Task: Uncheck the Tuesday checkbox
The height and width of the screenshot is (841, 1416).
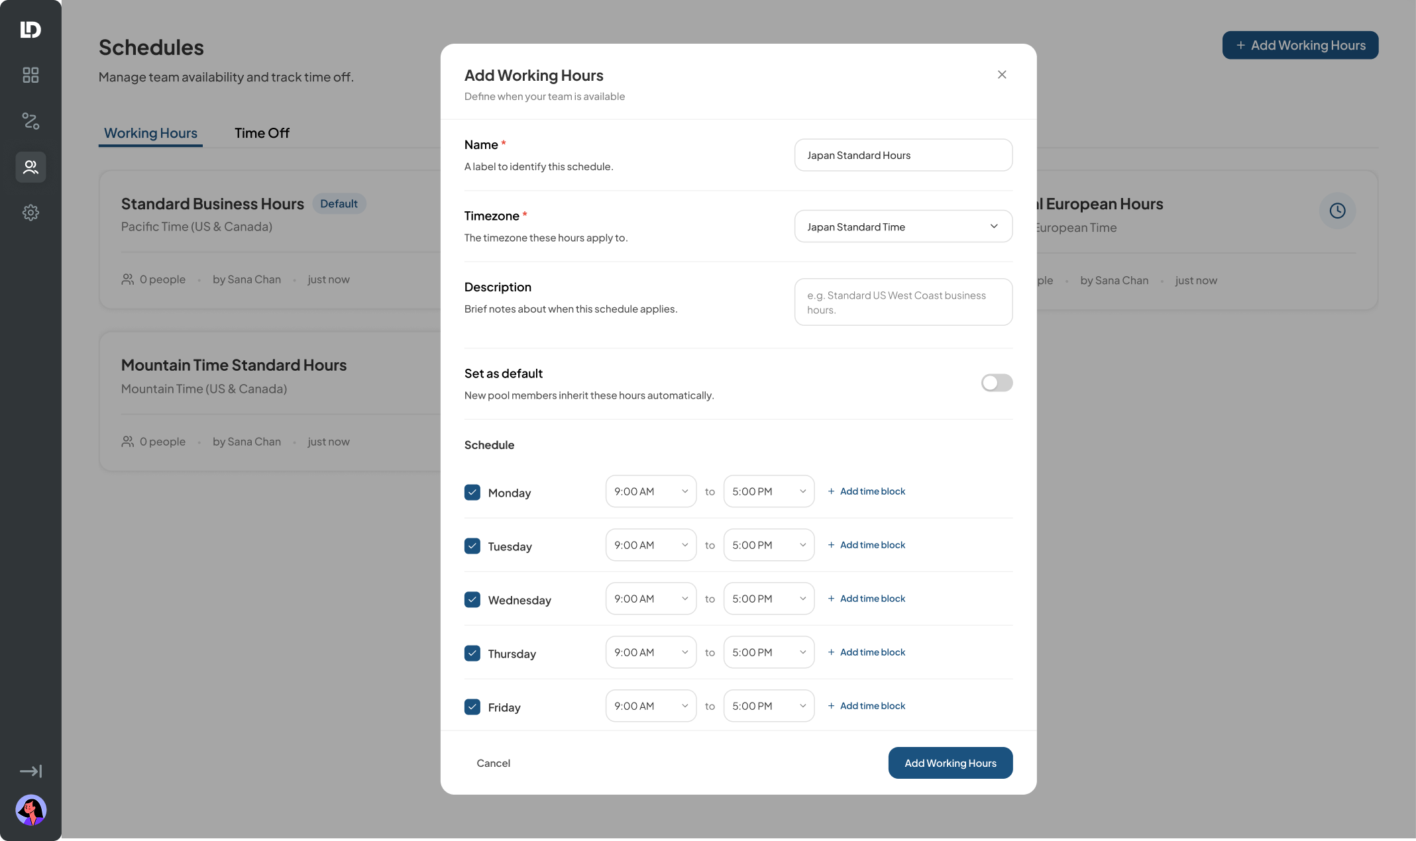Action: 472,546
